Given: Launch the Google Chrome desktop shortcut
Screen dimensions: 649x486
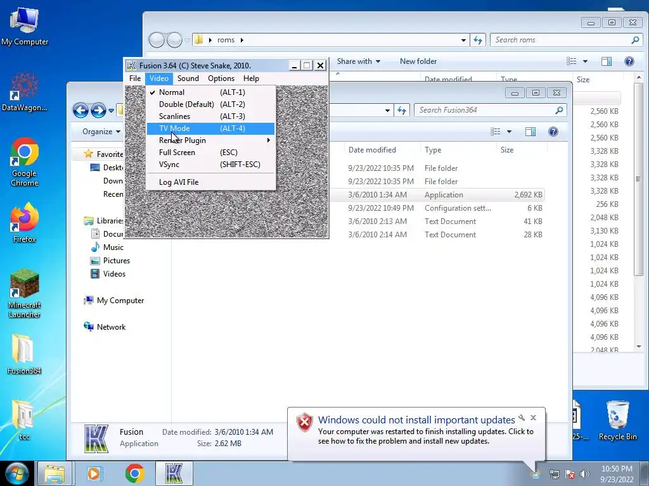Looking at the screenshot, I should coord(25,162).
